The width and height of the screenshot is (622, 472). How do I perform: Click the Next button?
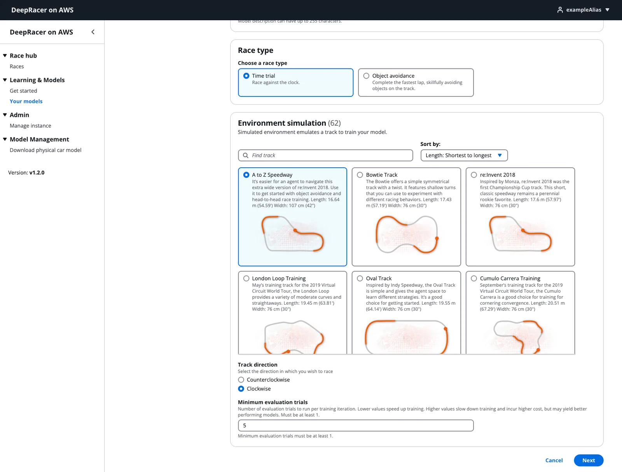[589, 460]
